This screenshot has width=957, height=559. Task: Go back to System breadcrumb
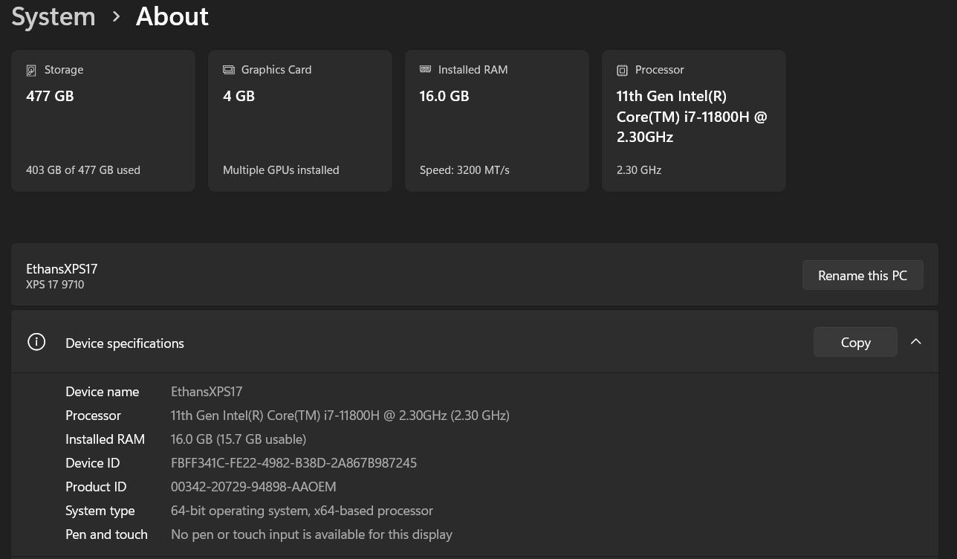[53, 16]
